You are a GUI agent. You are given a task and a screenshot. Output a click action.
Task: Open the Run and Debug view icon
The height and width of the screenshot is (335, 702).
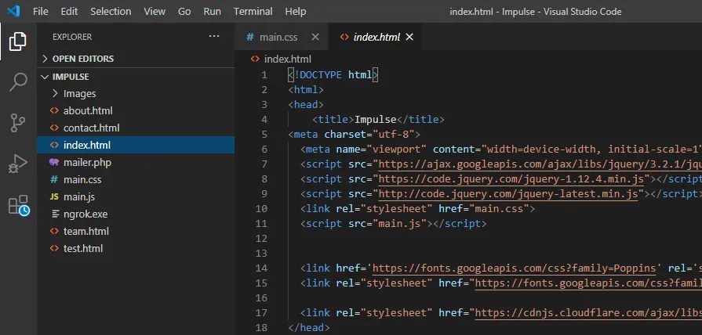click(x=18, y=164)
